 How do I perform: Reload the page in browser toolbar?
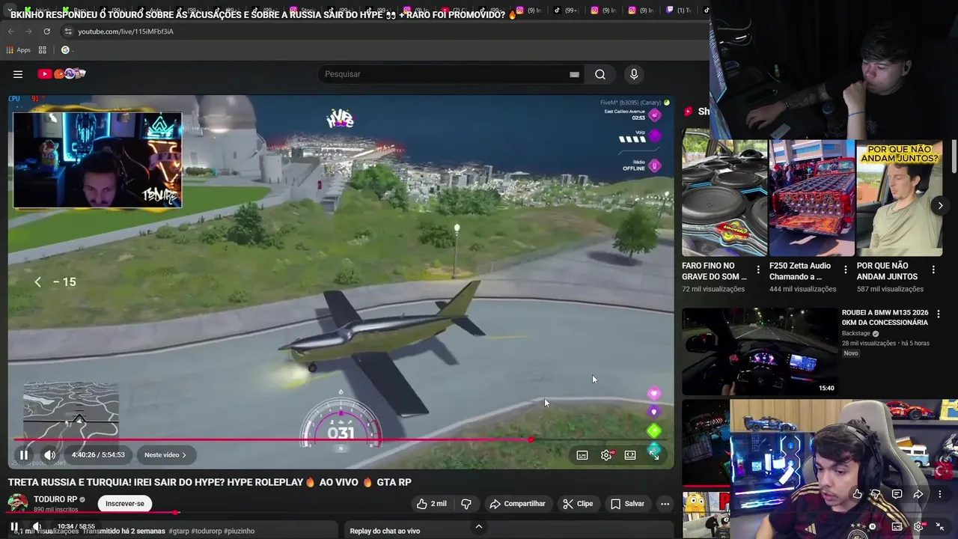pos(46,31)
